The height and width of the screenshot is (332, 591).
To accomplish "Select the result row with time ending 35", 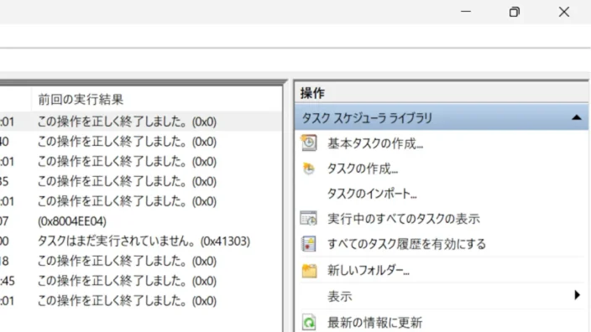I will tap(141, 181).
